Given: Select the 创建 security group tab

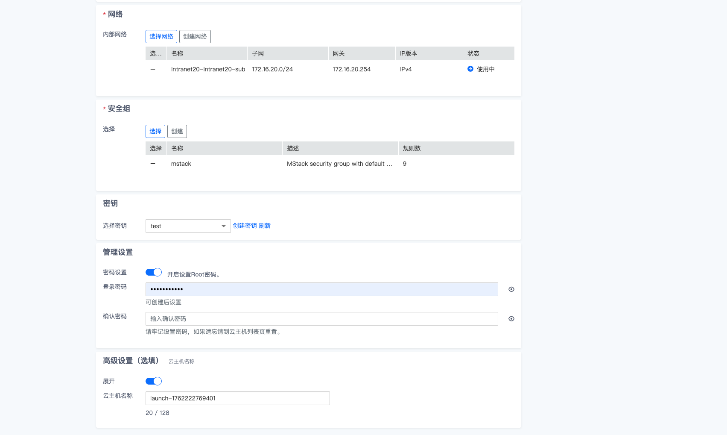Looking at the screenshot, I should [x=177, y=131].
